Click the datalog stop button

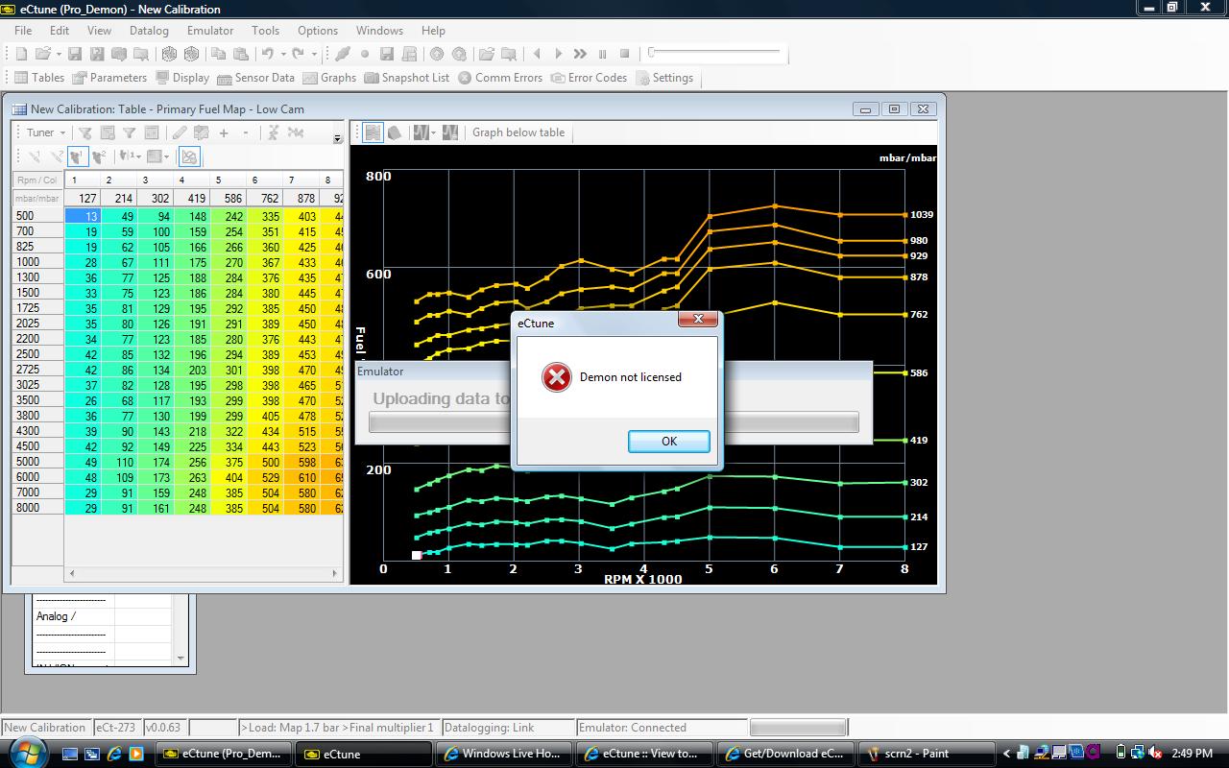pos(625,55)
